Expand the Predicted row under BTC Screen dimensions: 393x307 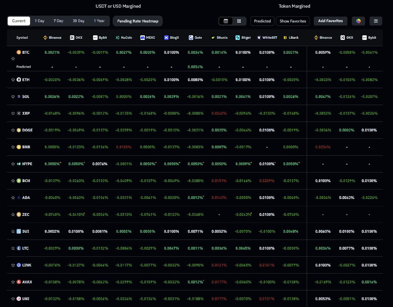pyautogui.click(x=24, y=67)
